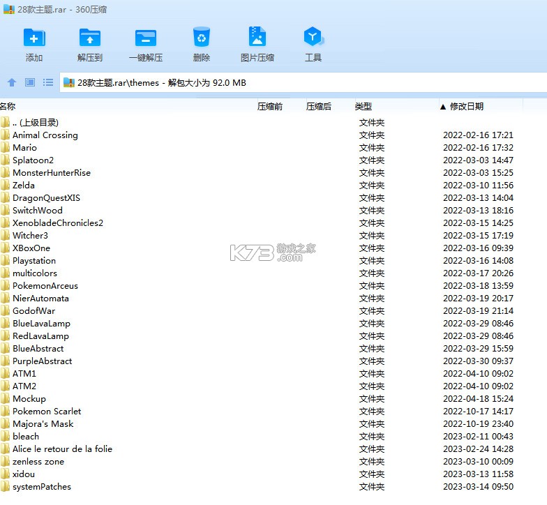Viewport: 547px width, 505px height.
Task: Click the Animal Crossing folder icon
Action: click(x=6, y=135)
